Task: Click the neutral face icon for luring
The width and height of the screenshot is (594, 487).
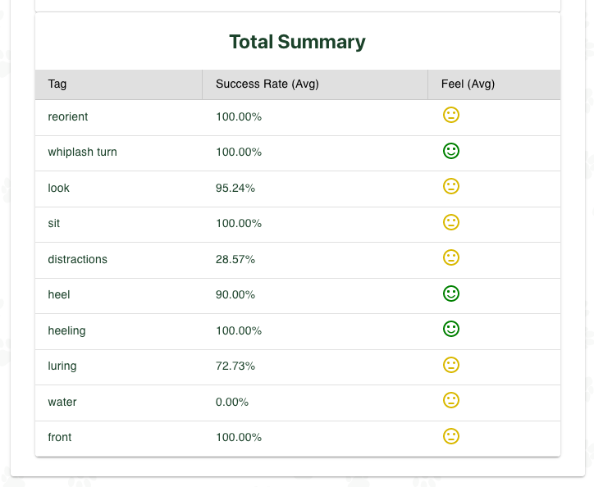Action: pyautogui.click(x=450, y=365)
